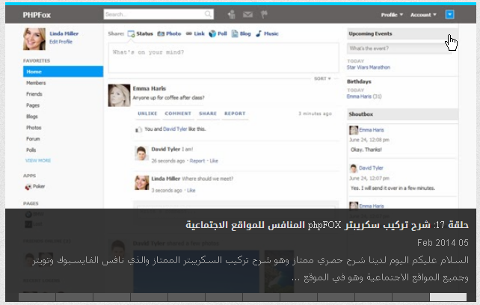
Task: Select Photo share option
Action: point(169,34)
